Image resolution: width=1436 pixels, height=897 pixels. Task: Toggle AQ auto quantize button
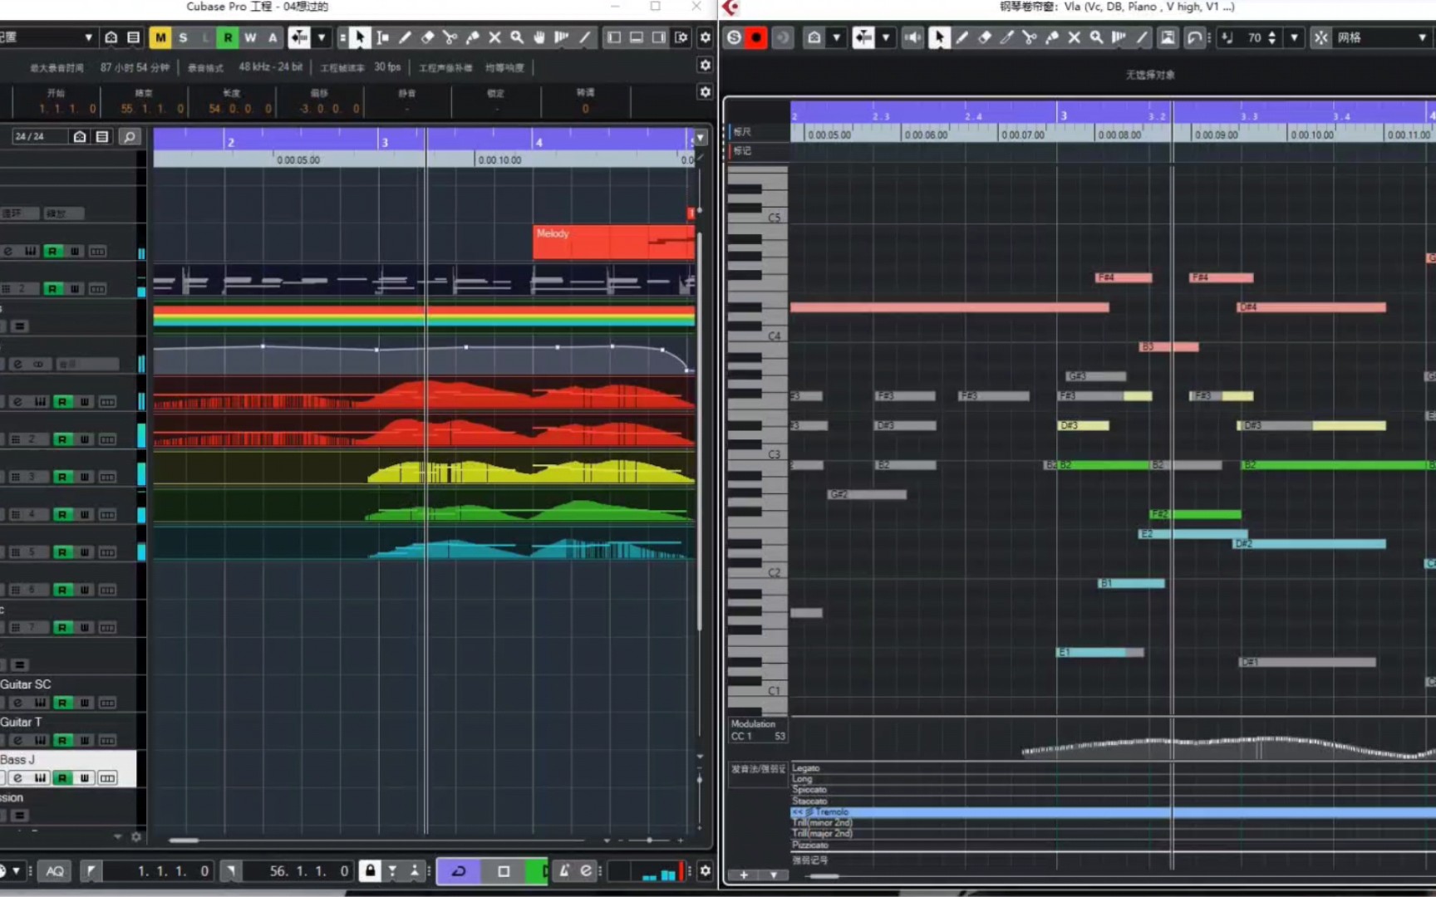[x=55, y=870]
